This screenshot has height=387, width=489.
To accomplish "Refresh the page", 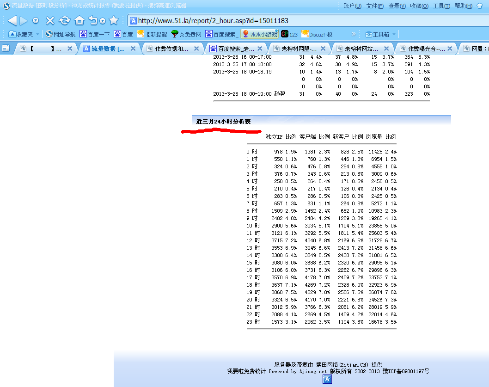I will tap(65, 21).
